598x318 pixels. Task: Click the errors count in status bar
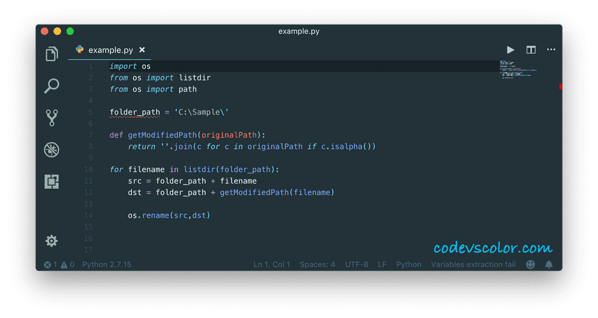[50, 264]
